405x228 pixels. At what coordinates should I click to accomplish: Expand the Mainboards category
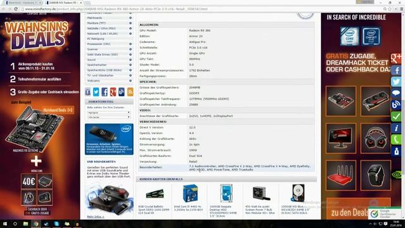click(x=130, y=18)
